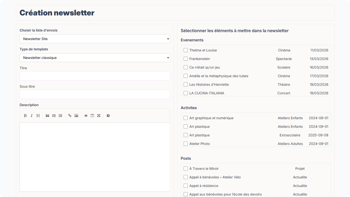The height and width of the screenshot is (197, 350).
Task: Open the Choisir la liste d'envois dropdown
Action: tap(95, 39)
